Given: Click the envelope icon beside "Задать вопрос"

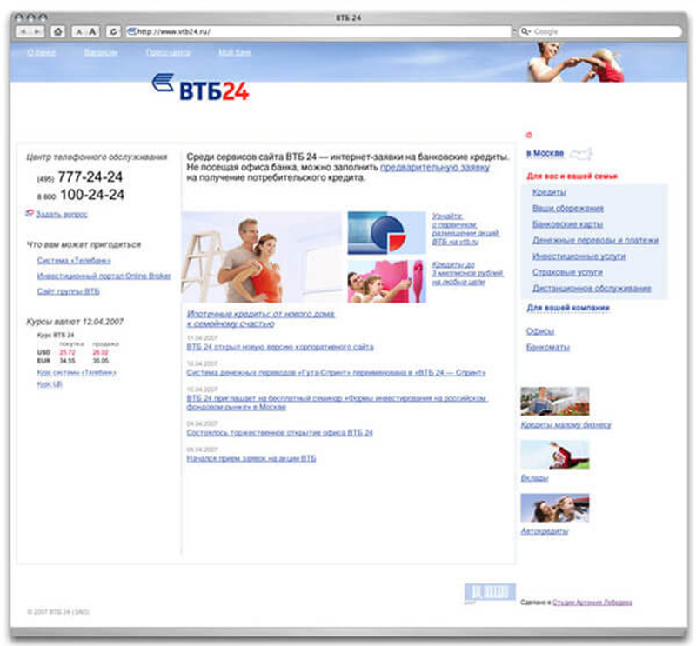Looking at the screenshot, I should [28, 213].
